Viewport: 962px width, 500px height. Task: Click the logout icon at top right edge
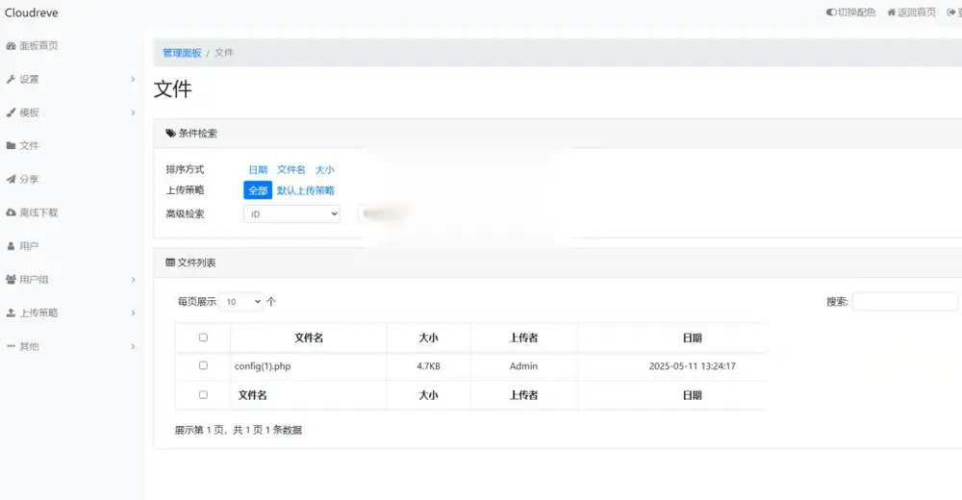pos(951,12)
